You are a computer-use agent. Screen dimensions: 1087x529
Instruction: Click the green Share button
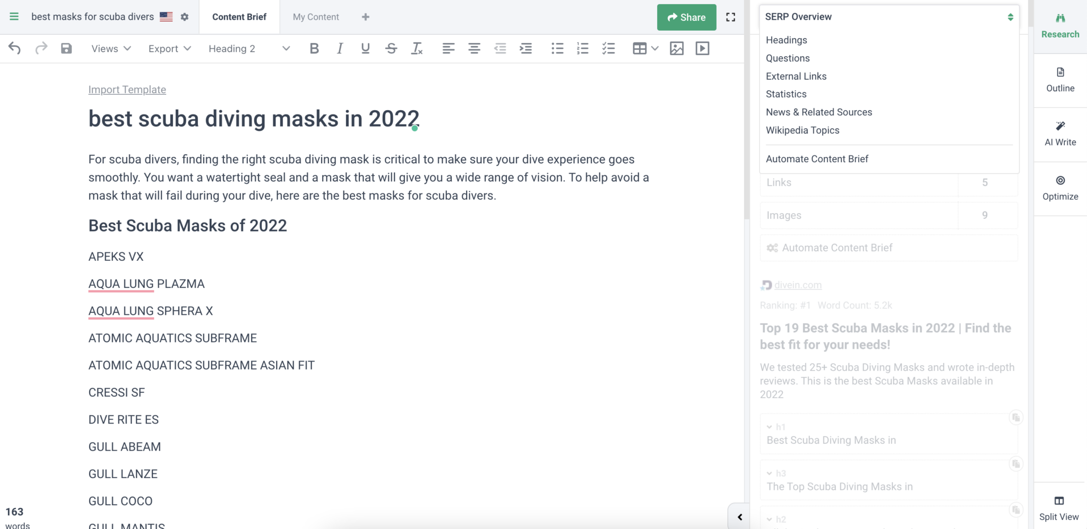pyautogui.click(x=686, y=17)
